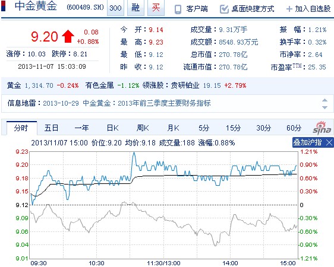
Task: Click the 成交量 value 9.31万手
Action: [x=233, y=30]
